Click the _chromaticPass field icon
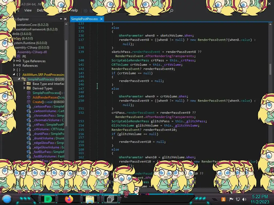This screenshot has width=274, height=205. (29, 116)
